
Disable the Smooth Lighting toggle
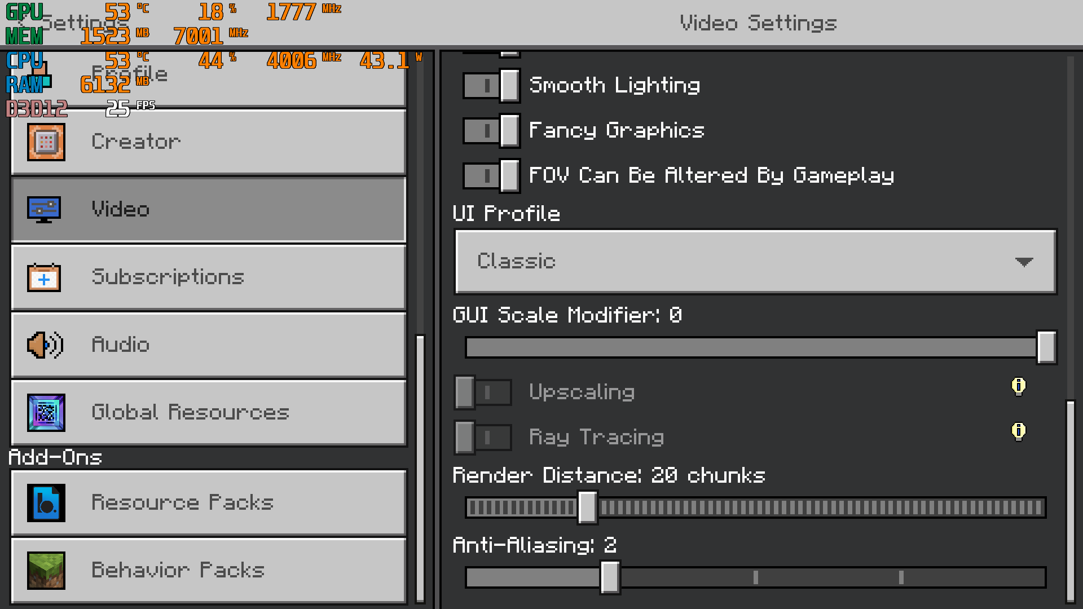491,86
